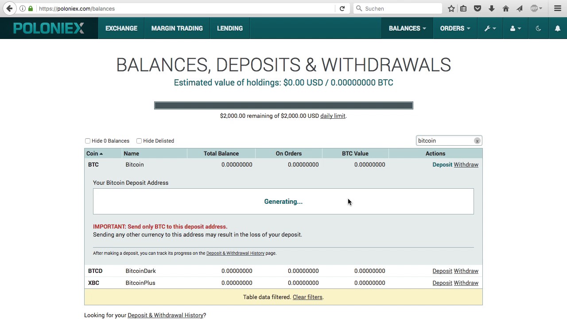This screenshot has height=319, width=567.
Task: Open the Exchange page
Action: [121, 28]
